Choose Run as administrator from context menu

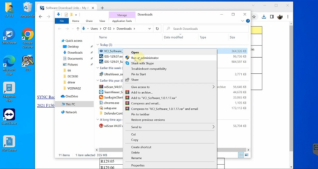click(145, 58)
